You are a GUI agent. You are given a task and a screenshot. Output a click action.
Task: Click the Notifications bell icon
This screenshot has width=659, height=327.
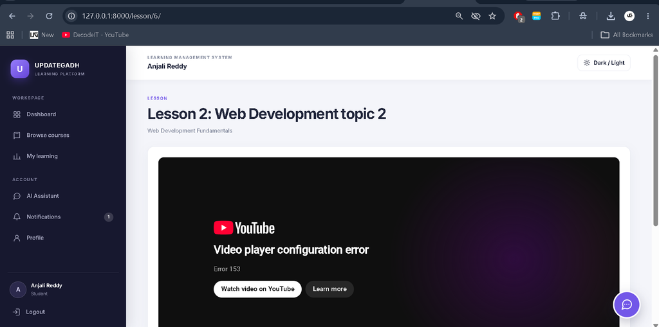click(17, 217)
